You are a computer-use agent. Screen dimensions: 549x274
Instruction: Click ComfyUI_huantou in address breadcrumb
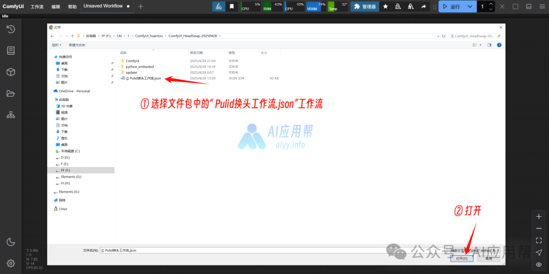(150, 36)
